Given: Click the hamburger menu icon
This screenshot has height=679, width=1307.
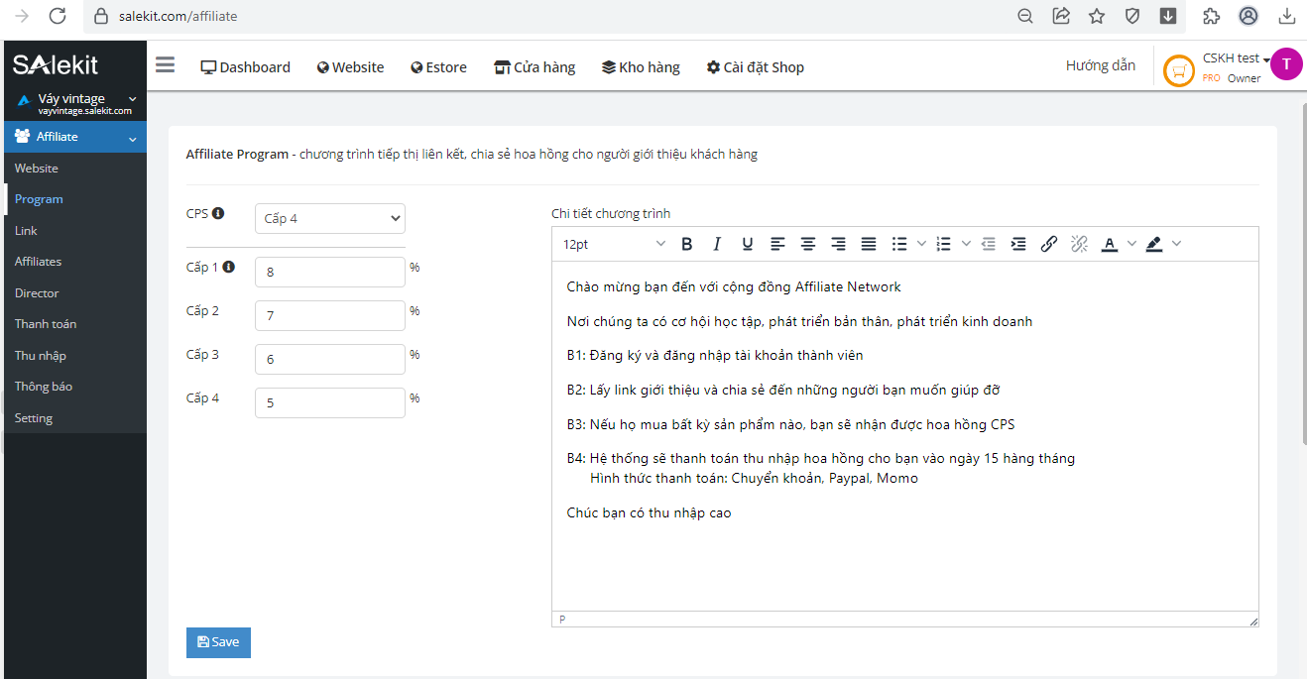Looking at the screenshot, I should tap(165, 65).
